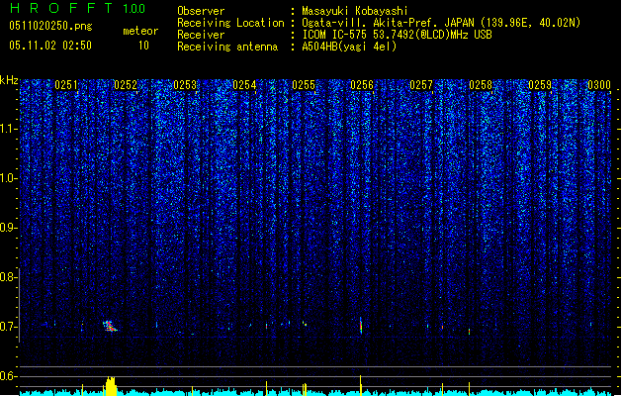Click the 0258 time marker

pos(481,85)
